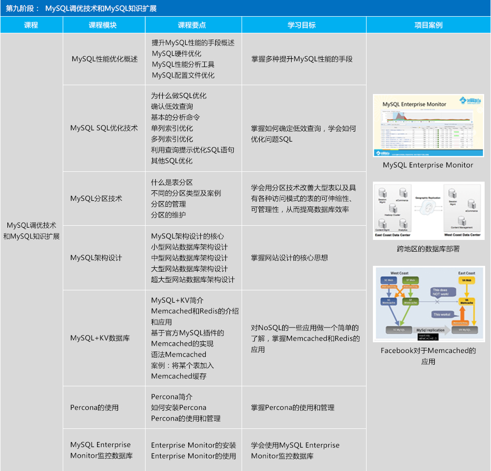Click the 课程 column header
491x471 pixels.
[31, 25]
